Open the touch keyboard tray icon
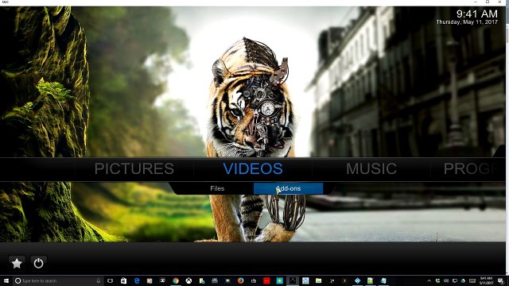 coord(472,280)
